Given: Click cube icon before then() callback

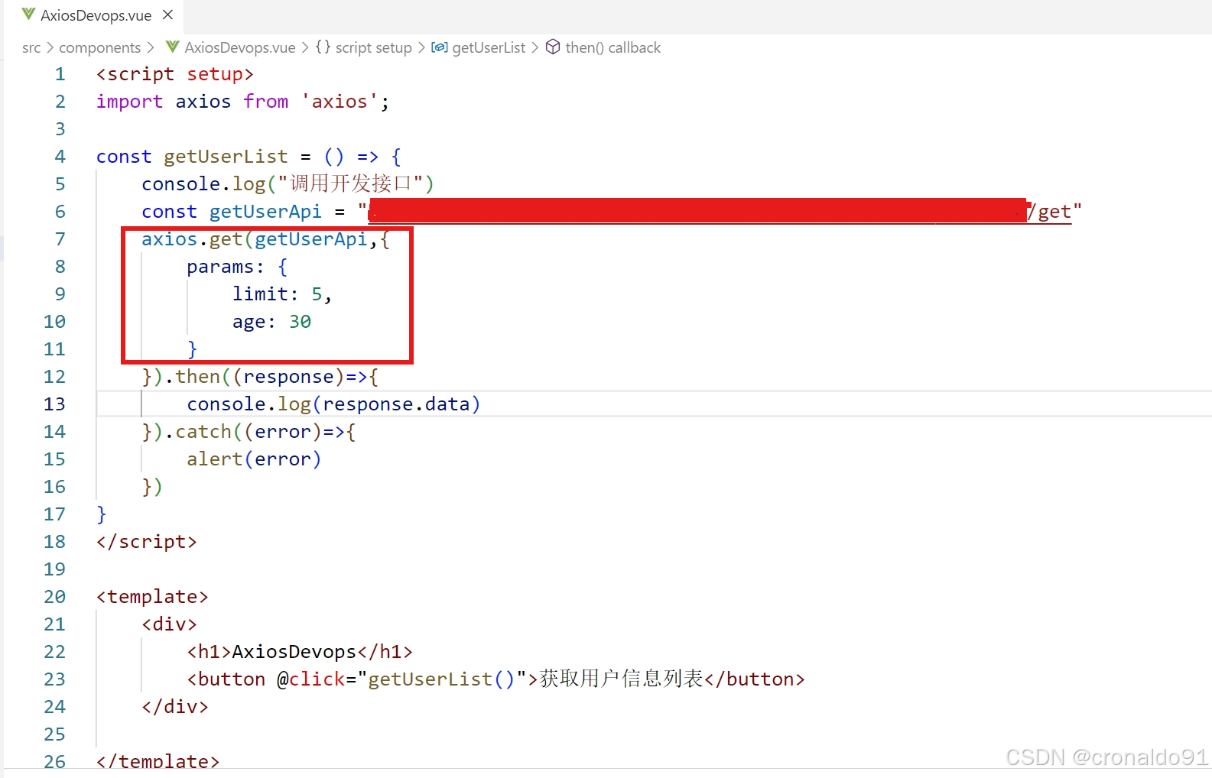Looking at the screenshot, I should (553, 47).
